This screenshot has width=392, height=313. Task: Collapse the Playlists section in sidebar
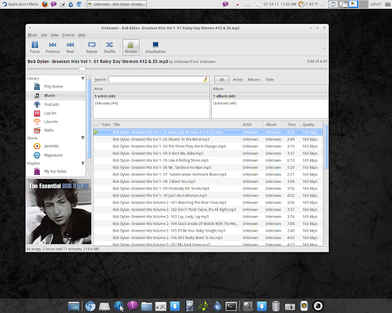[83, 163]
